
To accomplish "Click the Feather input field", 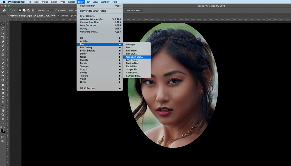I will click(x=49, y=10).
